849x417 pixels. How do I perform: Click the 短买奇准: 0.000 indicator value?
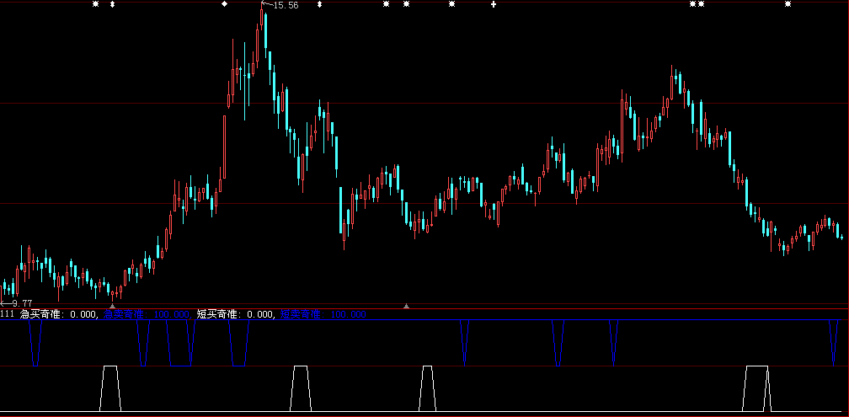pos(234,314)
